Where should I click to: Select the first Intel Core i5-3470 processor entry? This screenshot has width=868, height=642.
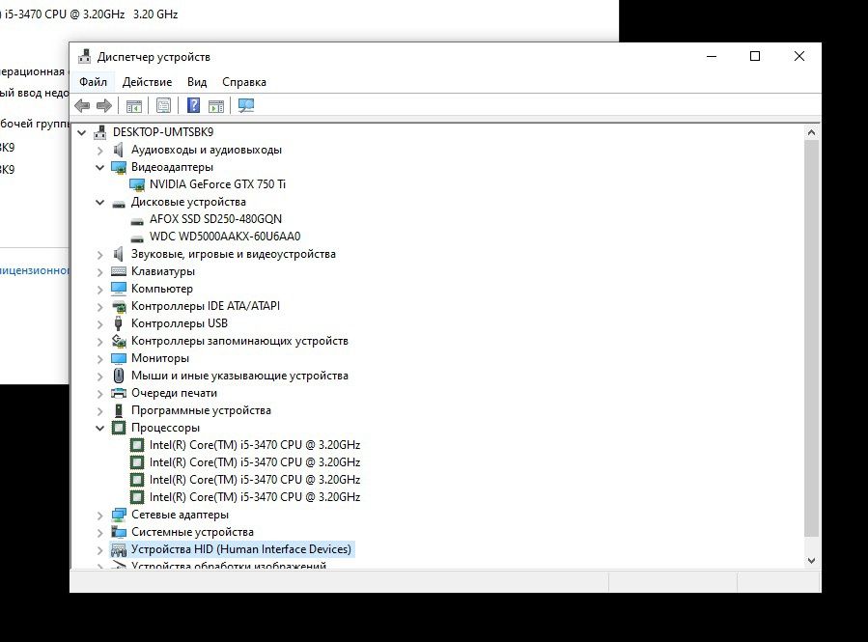click(x=255, y=445)
